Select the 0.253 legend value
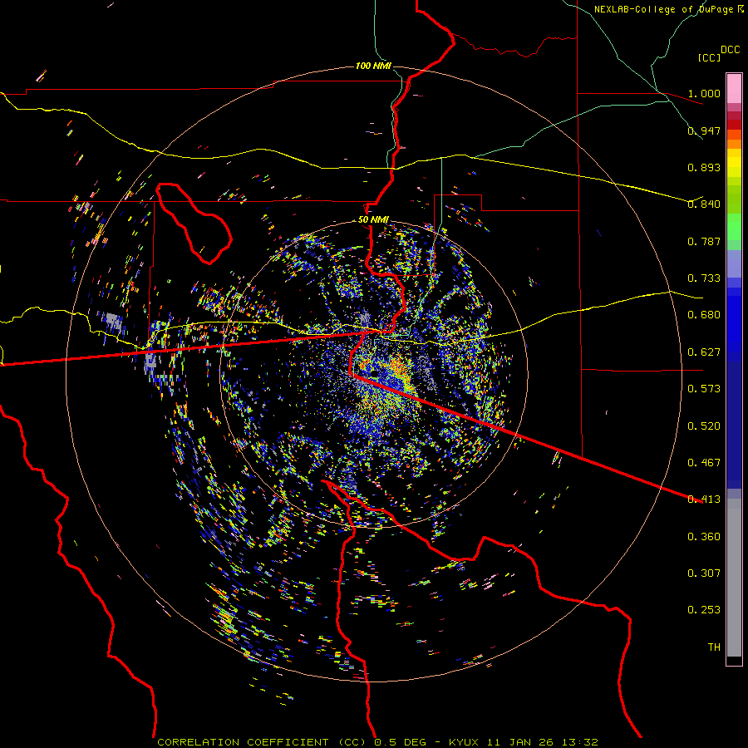 point(704,610)
